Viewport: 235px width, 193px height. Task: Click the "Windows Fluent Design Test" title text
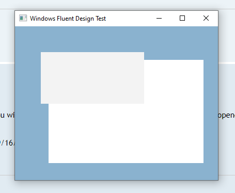pyautogui.click(x=68, y=19)
